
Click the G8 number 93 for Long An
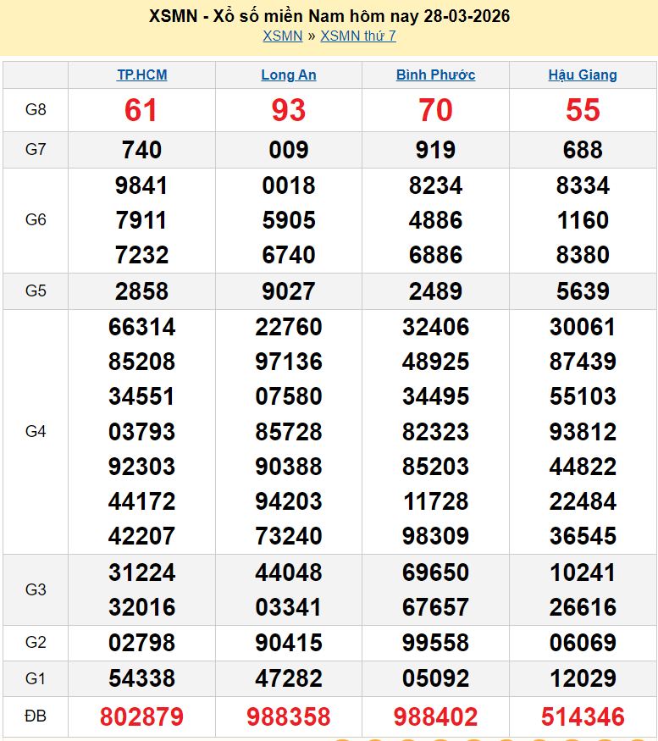(289, 110)
